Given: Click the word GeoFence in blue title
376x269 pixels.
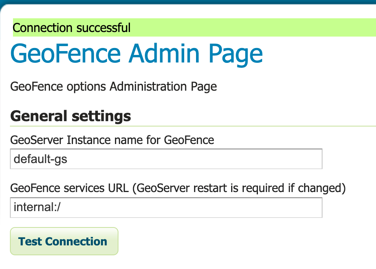Looking at the screenshot, I should [65, 54].
